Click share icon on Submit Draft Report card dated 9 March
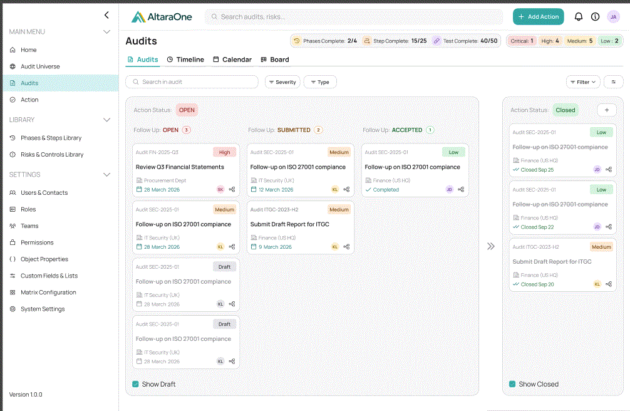630x411 pixels. pos(346,246)
